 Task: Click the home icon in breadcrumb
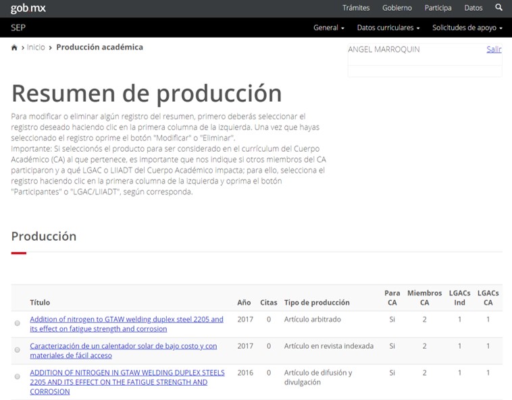click(x=14, y=48)
